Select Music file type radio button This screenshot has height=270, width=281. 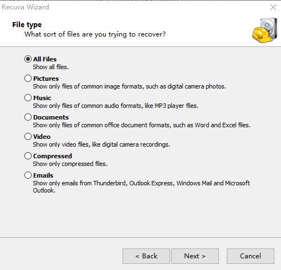[x=28, y=98]
